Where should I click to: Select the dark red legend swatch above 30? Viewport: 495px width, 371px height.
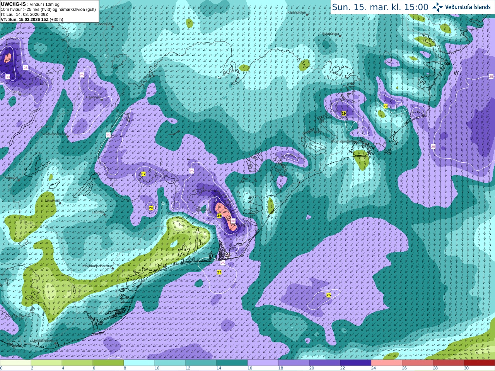click(480, 363)
